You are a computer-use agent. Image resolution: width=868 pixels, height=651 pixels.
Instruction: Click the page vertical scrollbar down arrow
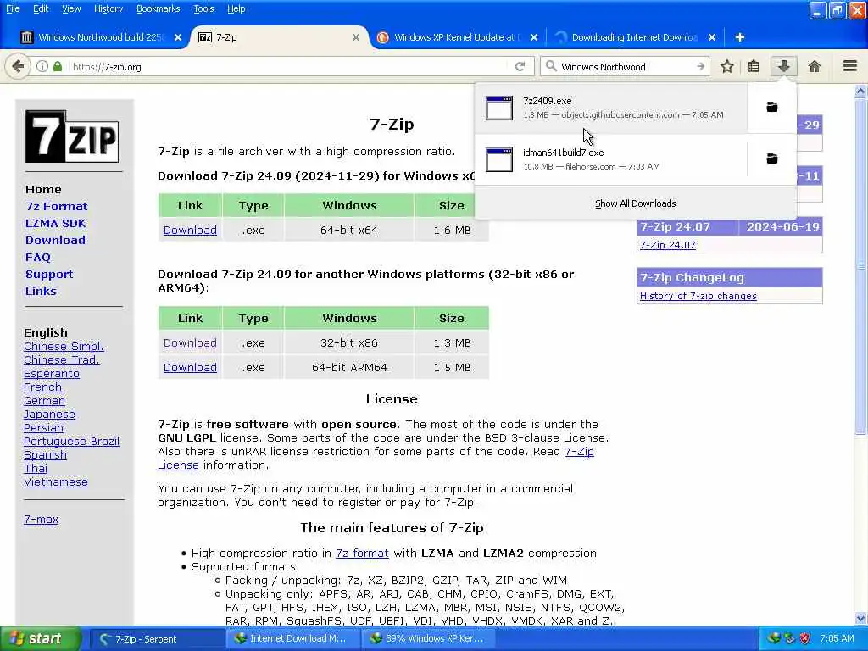coord(861,618)
